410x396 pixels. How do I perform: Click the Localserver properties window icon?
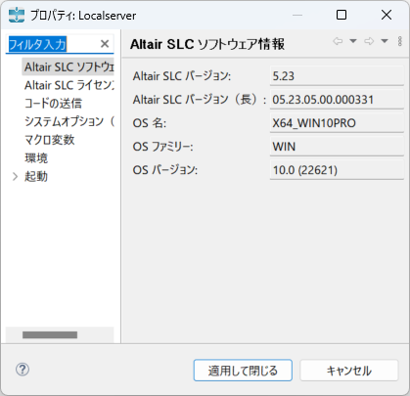point(17,15)
